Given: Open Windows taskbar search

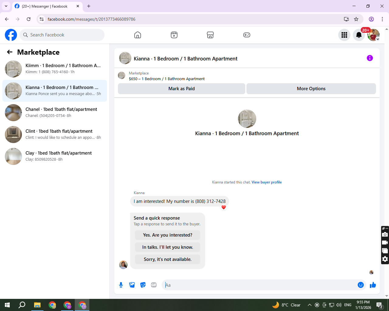Looking at the screenshot, I should [x=22, y=305].
